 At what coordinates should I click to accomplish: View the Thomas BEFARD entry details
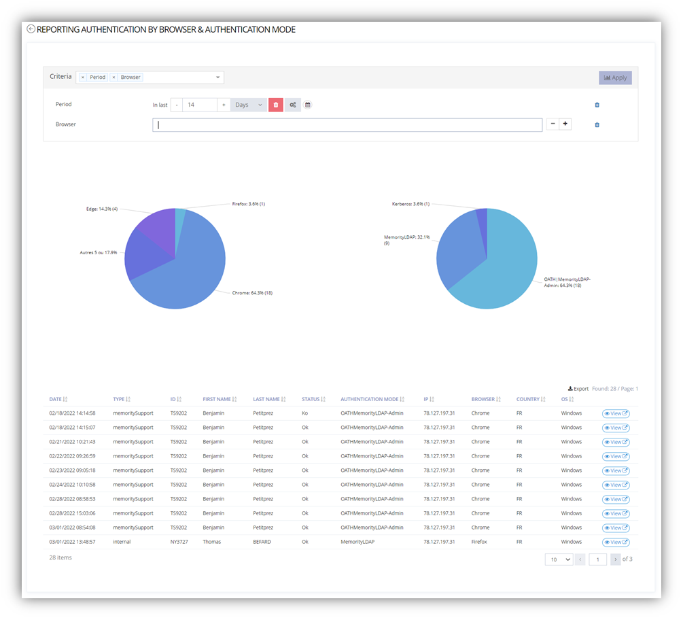(x=616, y=542)
